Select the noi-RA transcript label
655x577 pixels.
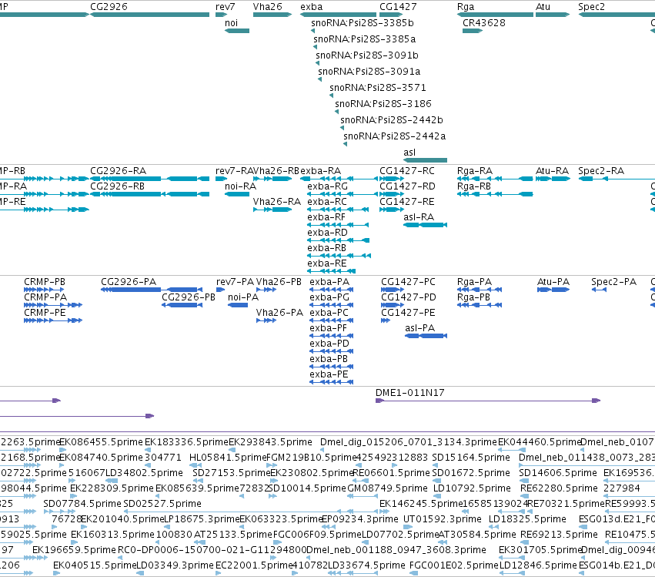pos(240,186)
